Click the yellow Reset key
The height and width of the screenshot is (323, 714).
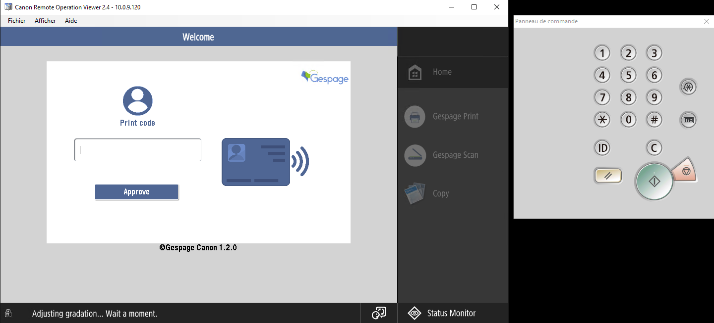point(608,175)
